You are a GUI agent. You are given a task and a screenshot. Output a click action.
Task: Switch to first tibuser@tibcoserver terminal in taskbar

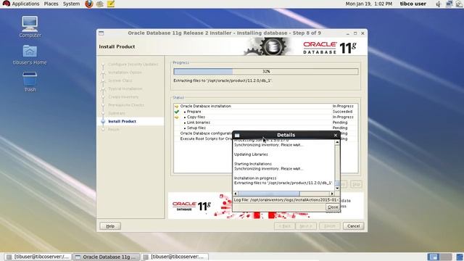tap(38, 257)
